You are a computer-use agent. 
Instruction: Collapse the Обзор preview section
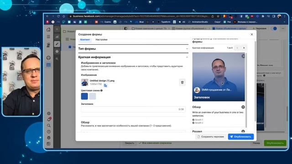click(243, 107)
